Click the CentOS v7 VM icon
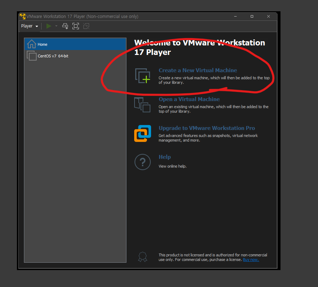 (x=31, y=56)
